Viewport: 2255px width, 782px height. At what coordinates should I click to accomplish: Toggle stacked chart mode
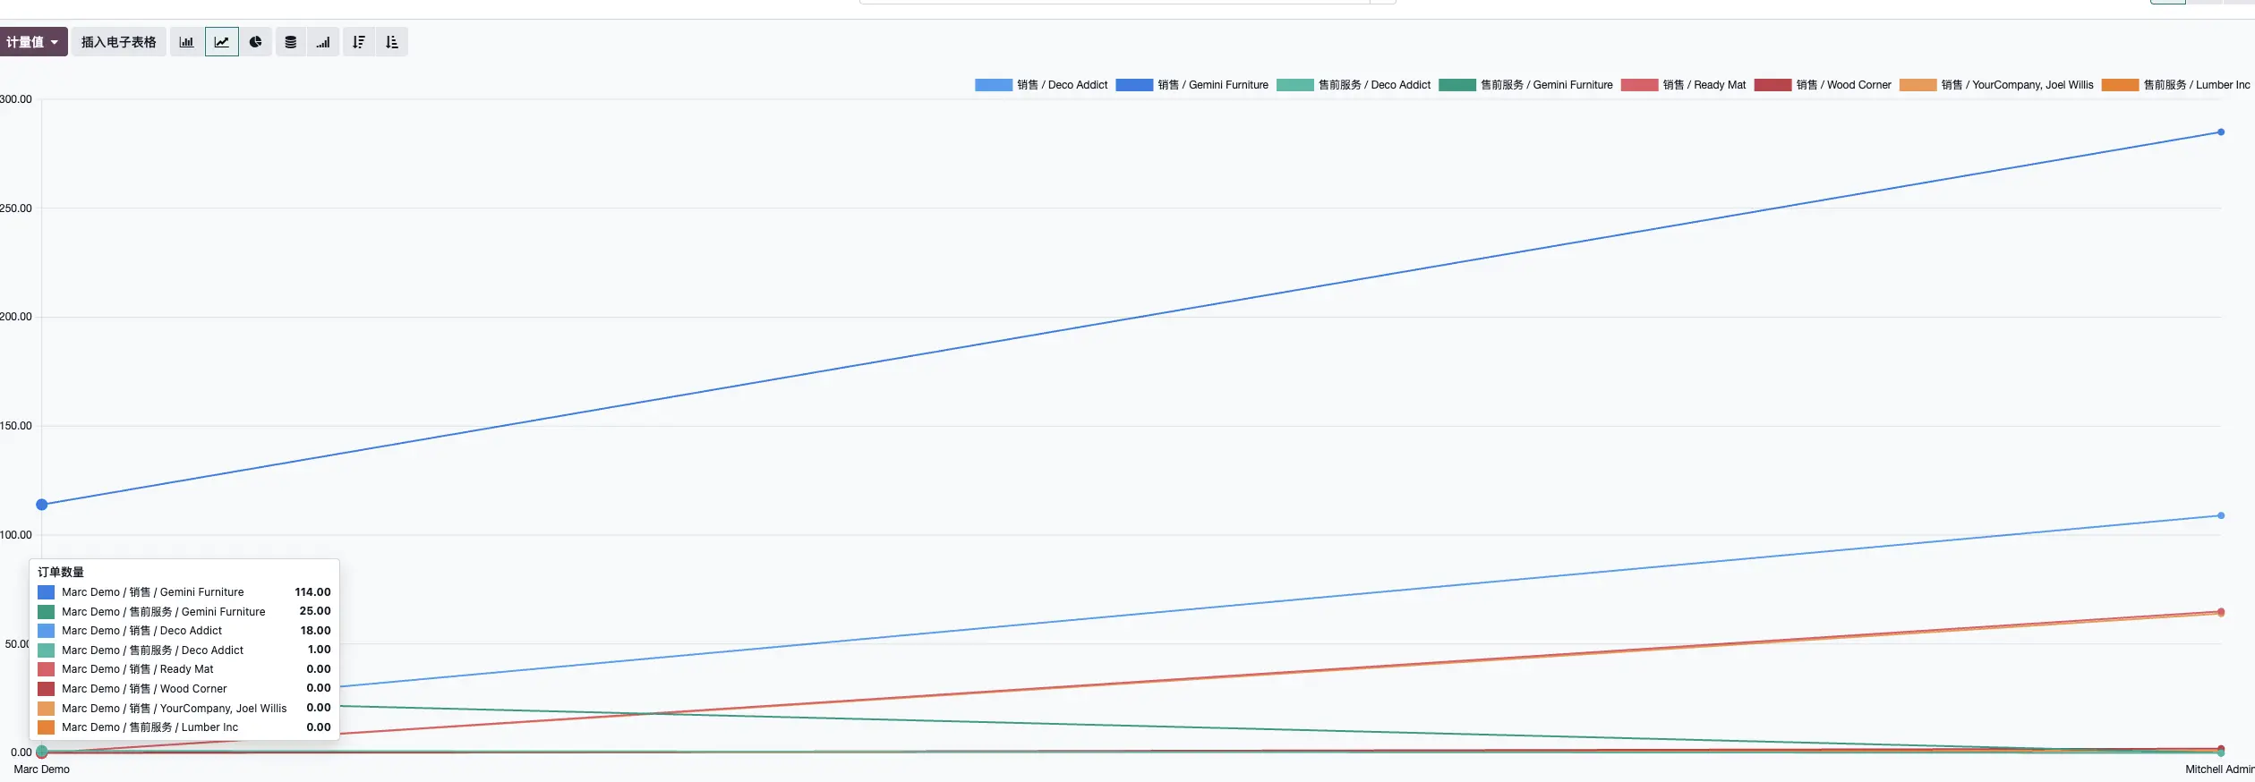click(x=291, y=42)
